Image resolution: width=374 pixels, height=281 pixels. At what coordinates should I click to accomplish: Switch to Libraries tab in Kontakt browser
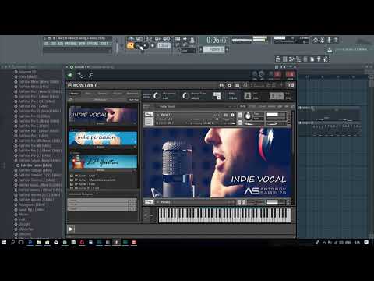coord(74,94)
